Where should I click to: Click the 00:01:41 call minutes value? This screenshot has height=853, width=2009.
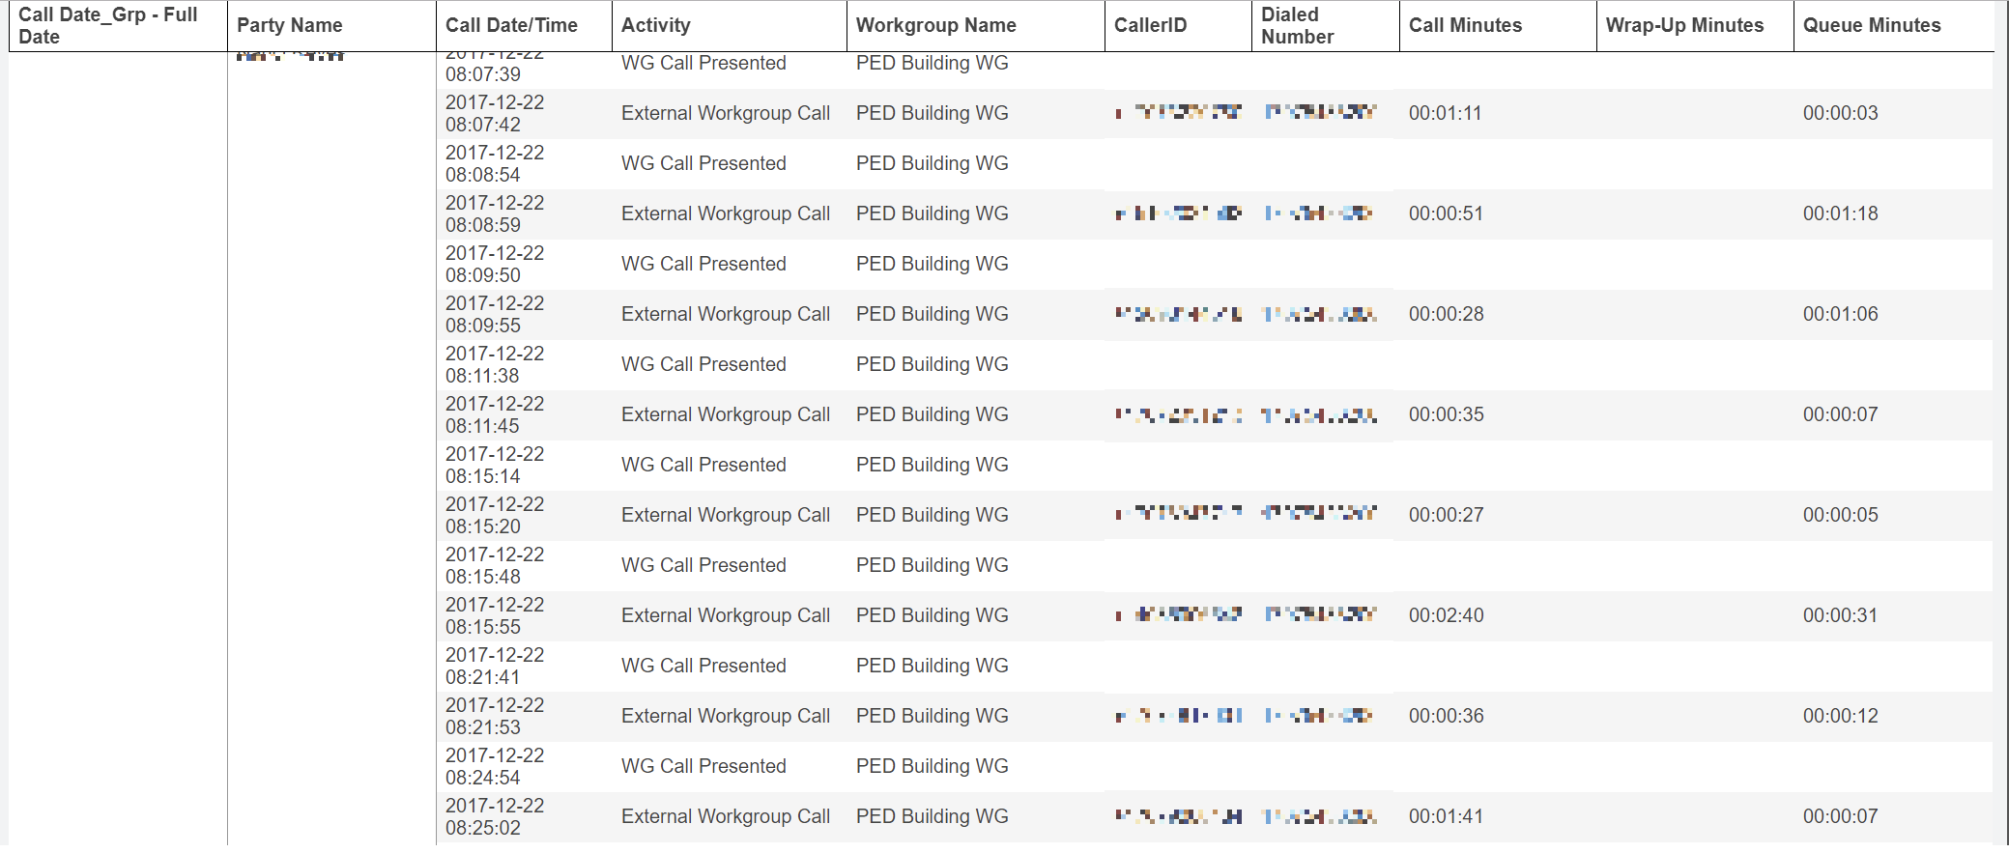[x=1446, y=816]
